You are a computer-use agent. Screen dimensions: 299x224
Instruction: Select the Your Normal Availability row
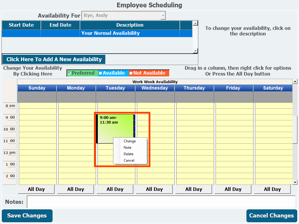point(110,33)
